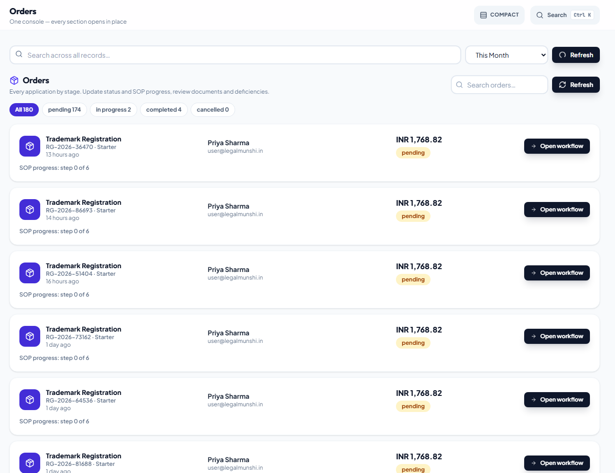Click the magnifier icon in the global records search
Viewport: 615px width, 473px height.
19,54
